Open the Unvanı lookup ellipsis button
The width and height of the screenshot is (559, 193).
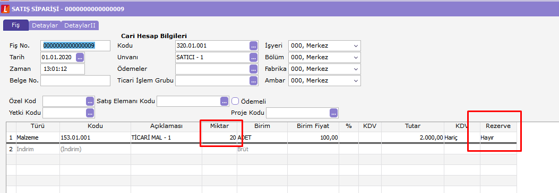[x=253, y=57]
